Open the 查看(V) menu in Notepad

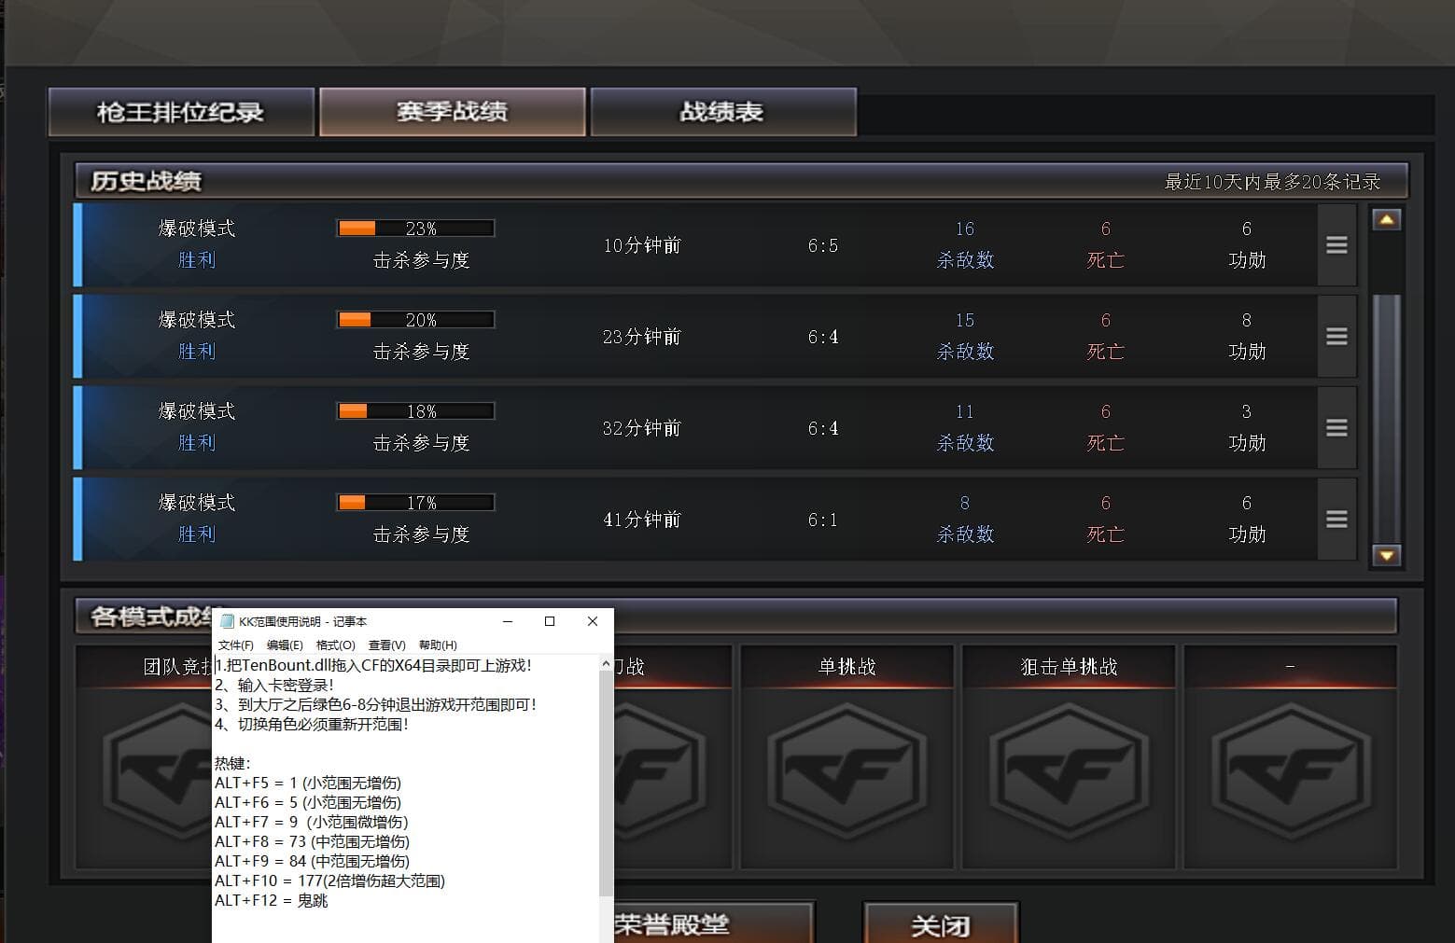click(x=386, y=645)
